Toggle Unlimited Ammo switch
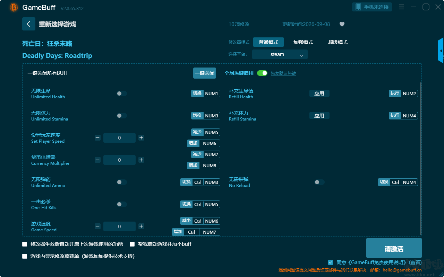444x277 pixels. pyautogui.click(x=122, y=182)
